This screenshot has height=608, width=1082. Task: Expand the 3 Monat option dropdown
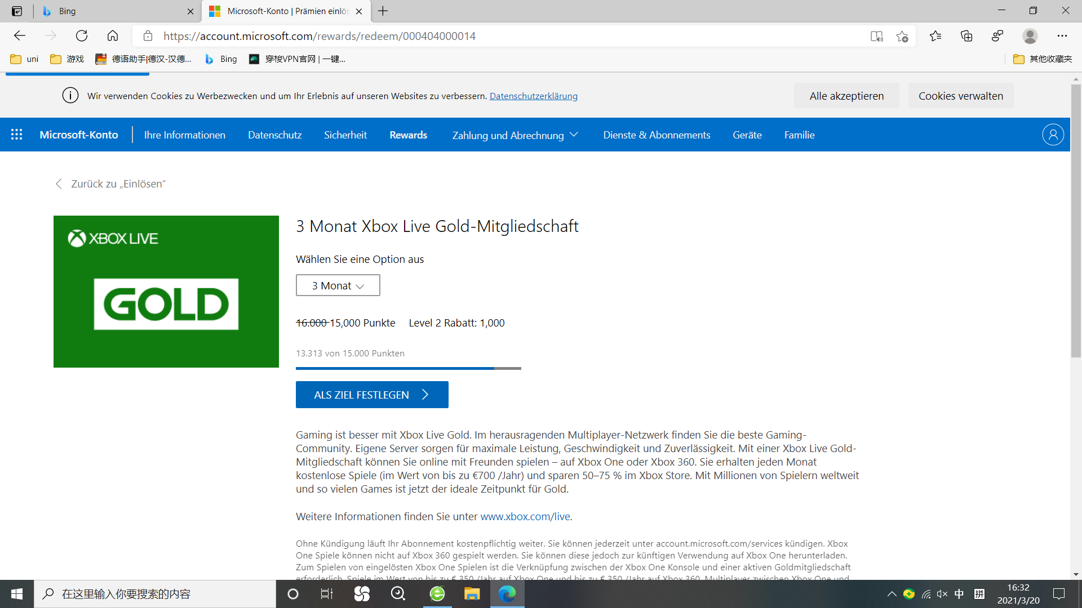pos(338,285)
